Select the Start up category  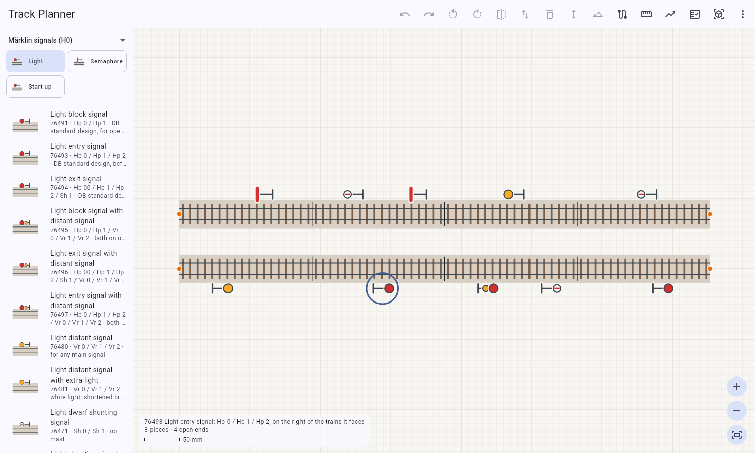pos(35,87)
